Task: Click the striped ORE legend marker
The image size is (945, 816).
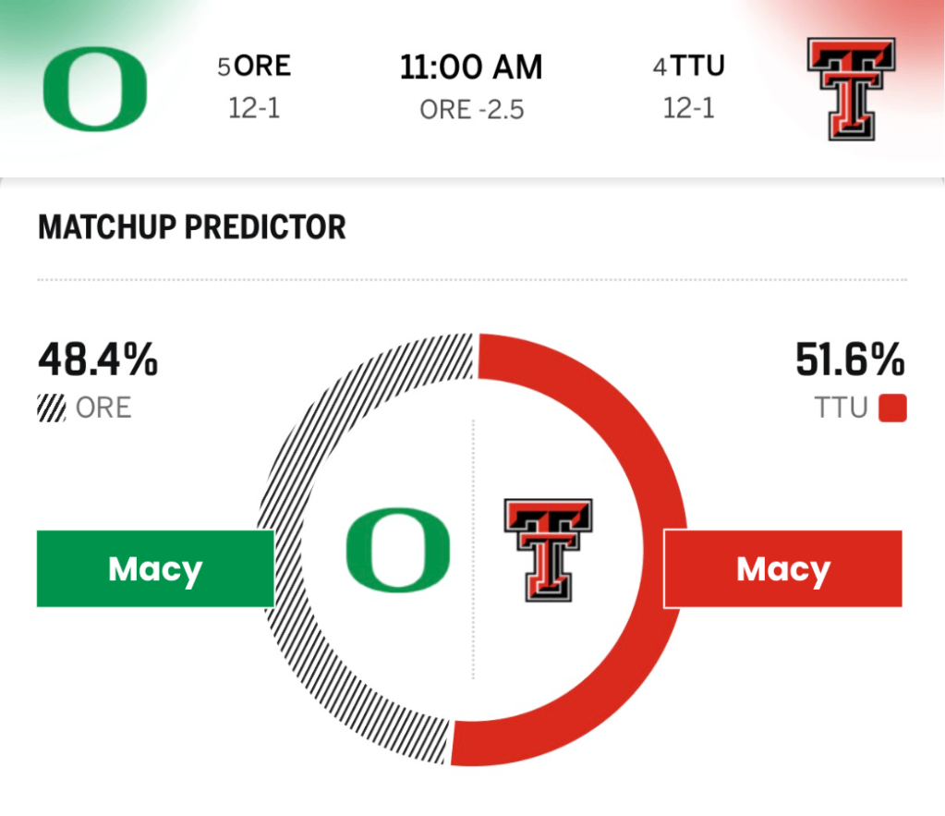Action: pyautogui.click(x=52, y=408)
